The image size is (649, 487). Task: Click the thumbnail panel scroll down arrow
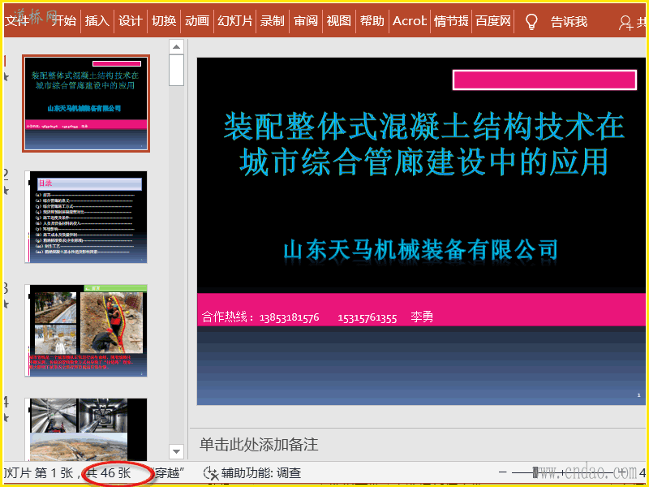click(176, 451)
